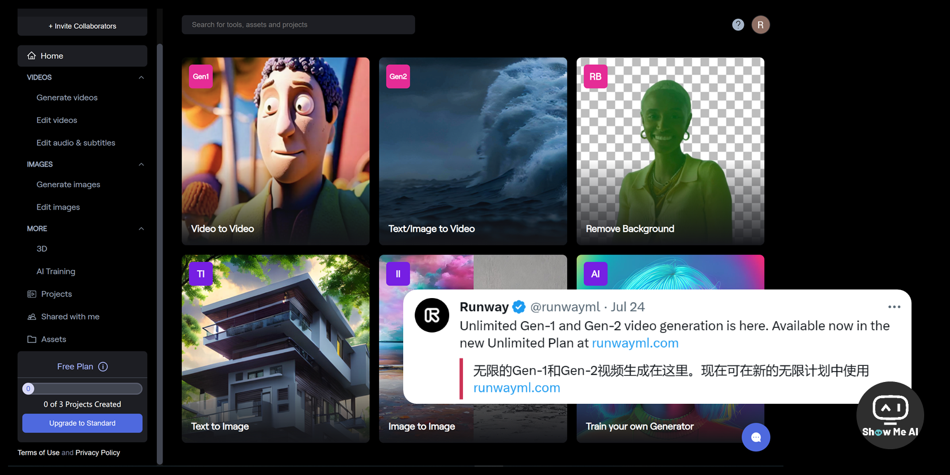Open the Video to Video card
Viewport: 950px width, 475px height.
[276, 151]
